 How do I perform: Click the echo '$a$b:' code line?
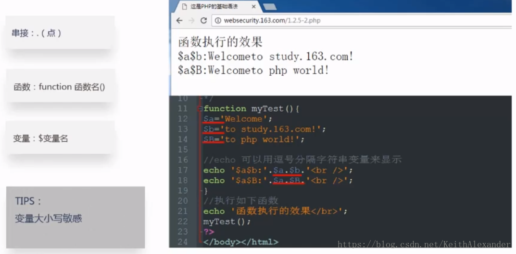(278, 170)
